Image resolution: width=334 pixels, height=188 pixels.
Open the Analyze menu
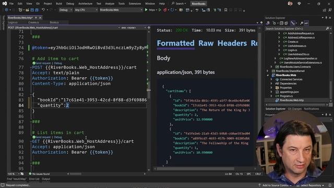point(110,4)
